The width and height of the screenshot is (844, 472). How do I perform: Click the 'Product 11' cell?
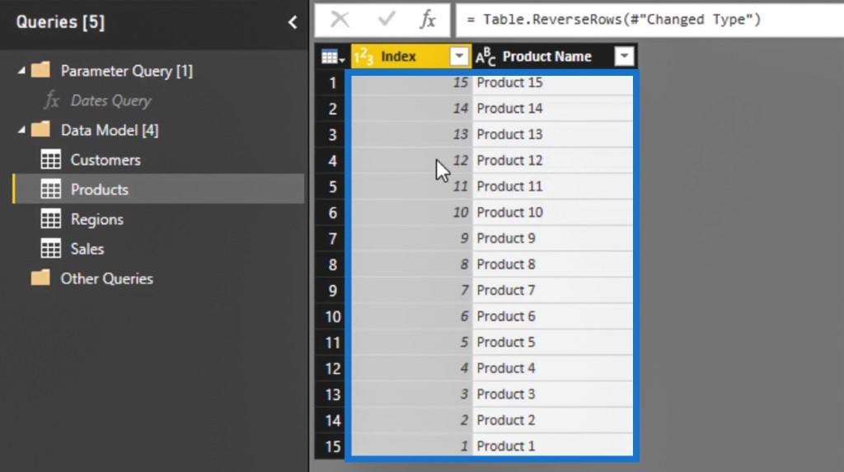[x=553, y=186]
